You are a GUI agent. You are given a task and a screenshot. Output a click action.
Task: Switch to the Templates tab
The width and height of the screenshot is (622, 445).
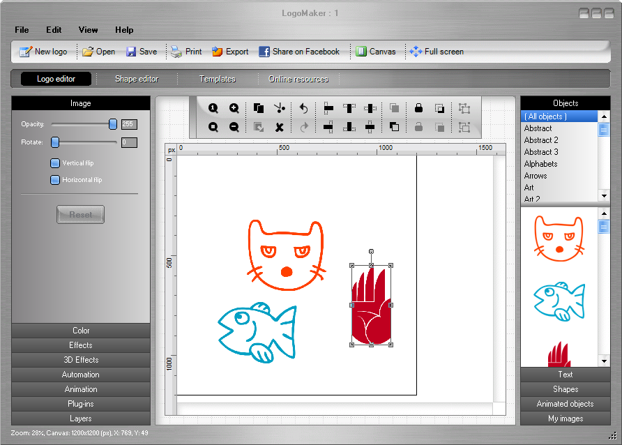point(218,79)
